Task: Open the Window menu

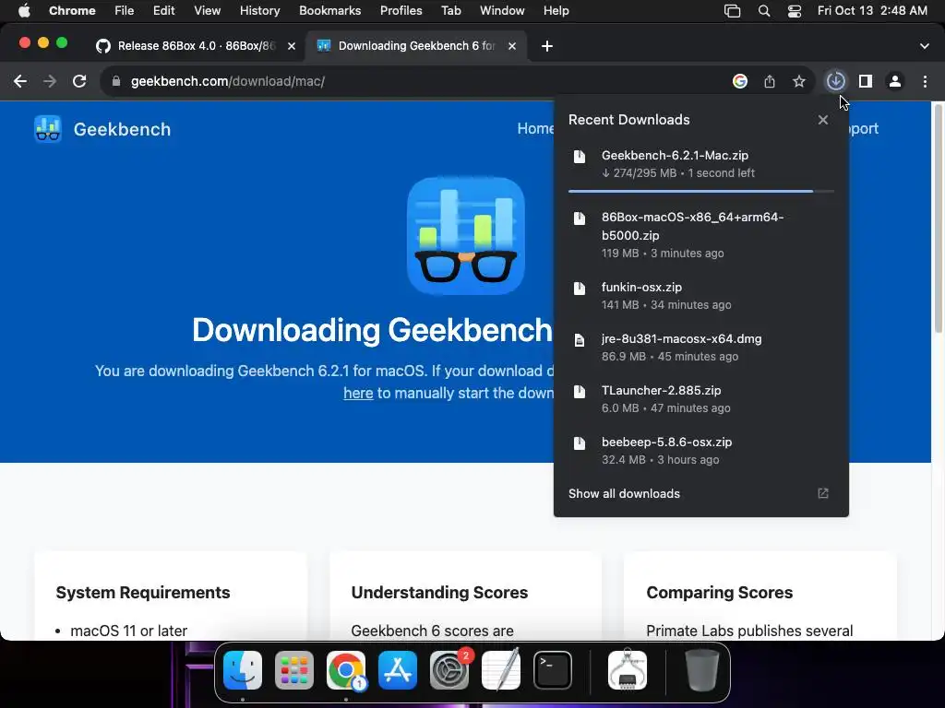Action: [502, 11]
